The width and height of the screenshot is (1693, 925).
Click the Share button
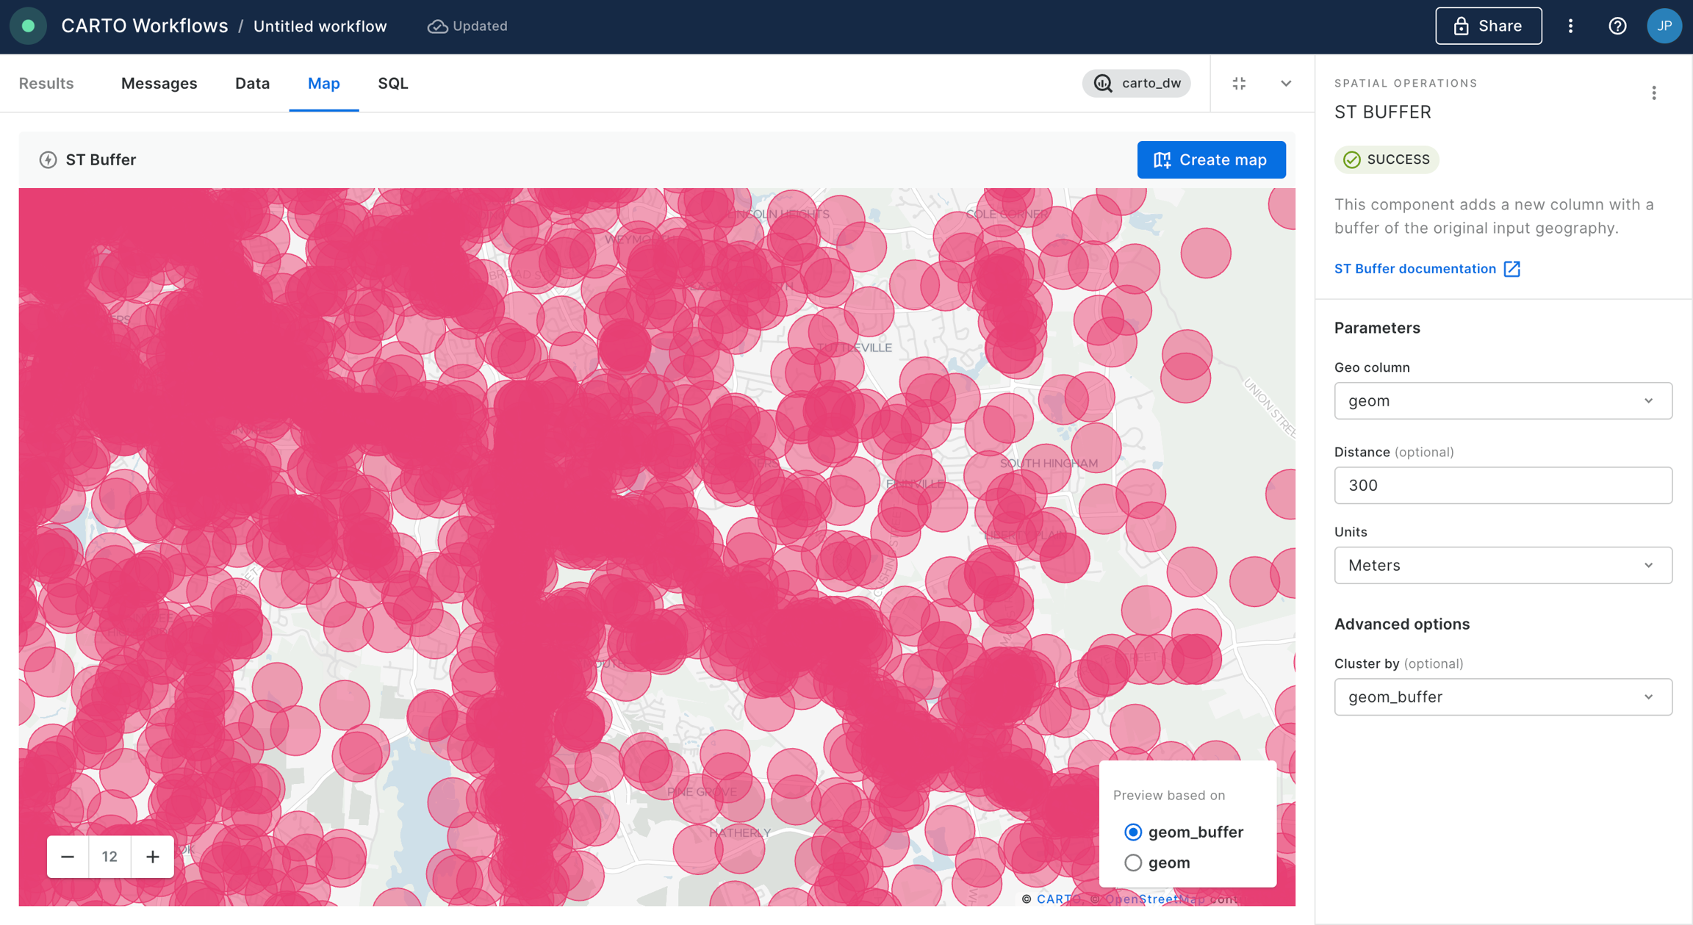pos(1488,26)
